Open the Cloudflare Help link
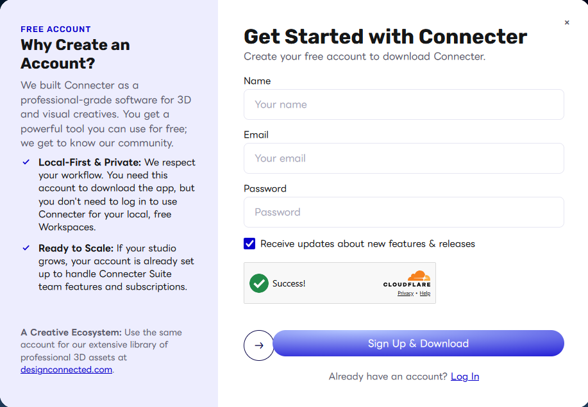Screen dimensions: 588x407 point(425,293)
